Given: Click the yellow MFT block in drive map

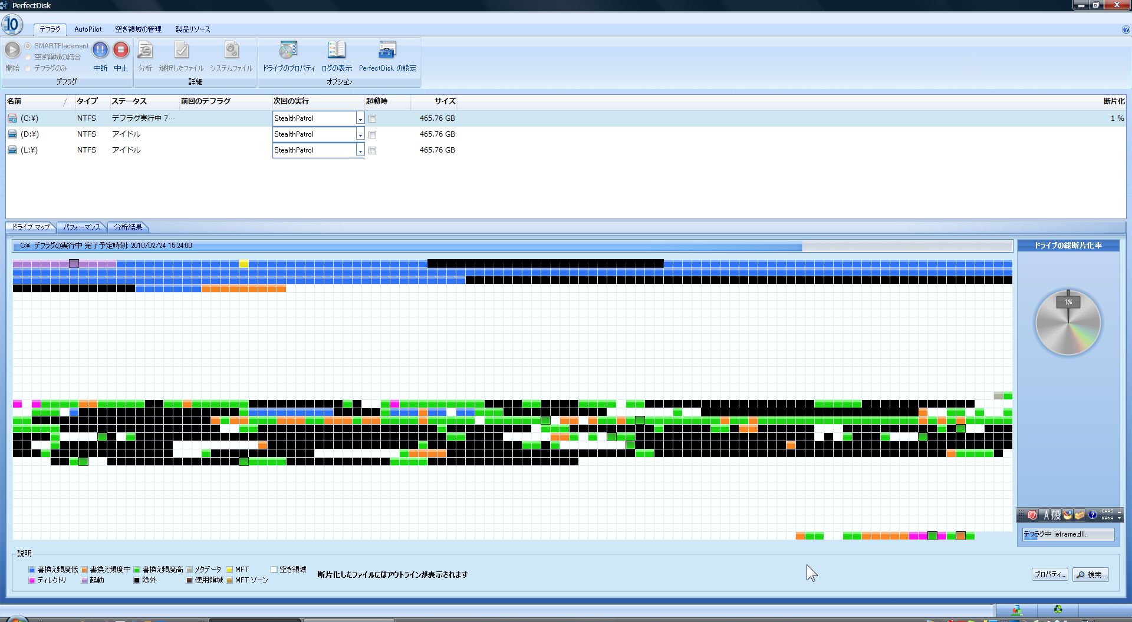Looking at the screenshot, I should coord(243,264).
